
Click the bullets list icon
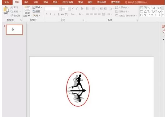click(87, 9)
